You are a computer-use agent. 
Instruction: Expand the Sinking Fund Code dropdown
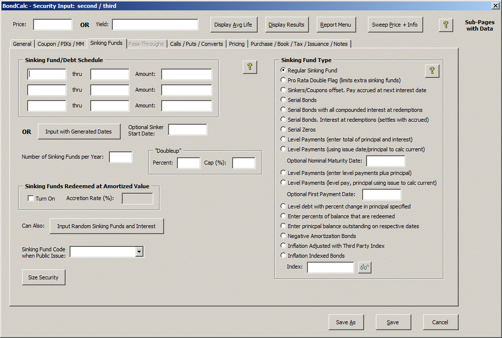139,252
